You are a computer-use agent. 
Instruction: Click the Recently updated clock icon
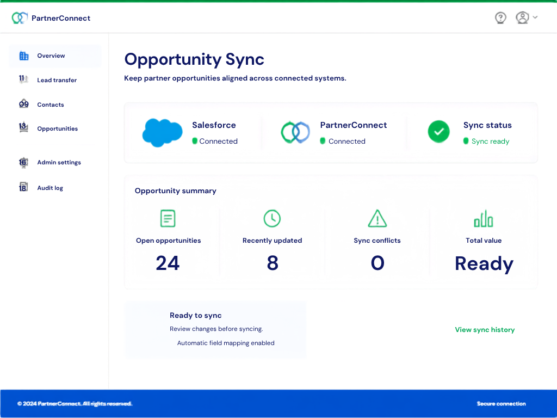click(x=272, y=218)
